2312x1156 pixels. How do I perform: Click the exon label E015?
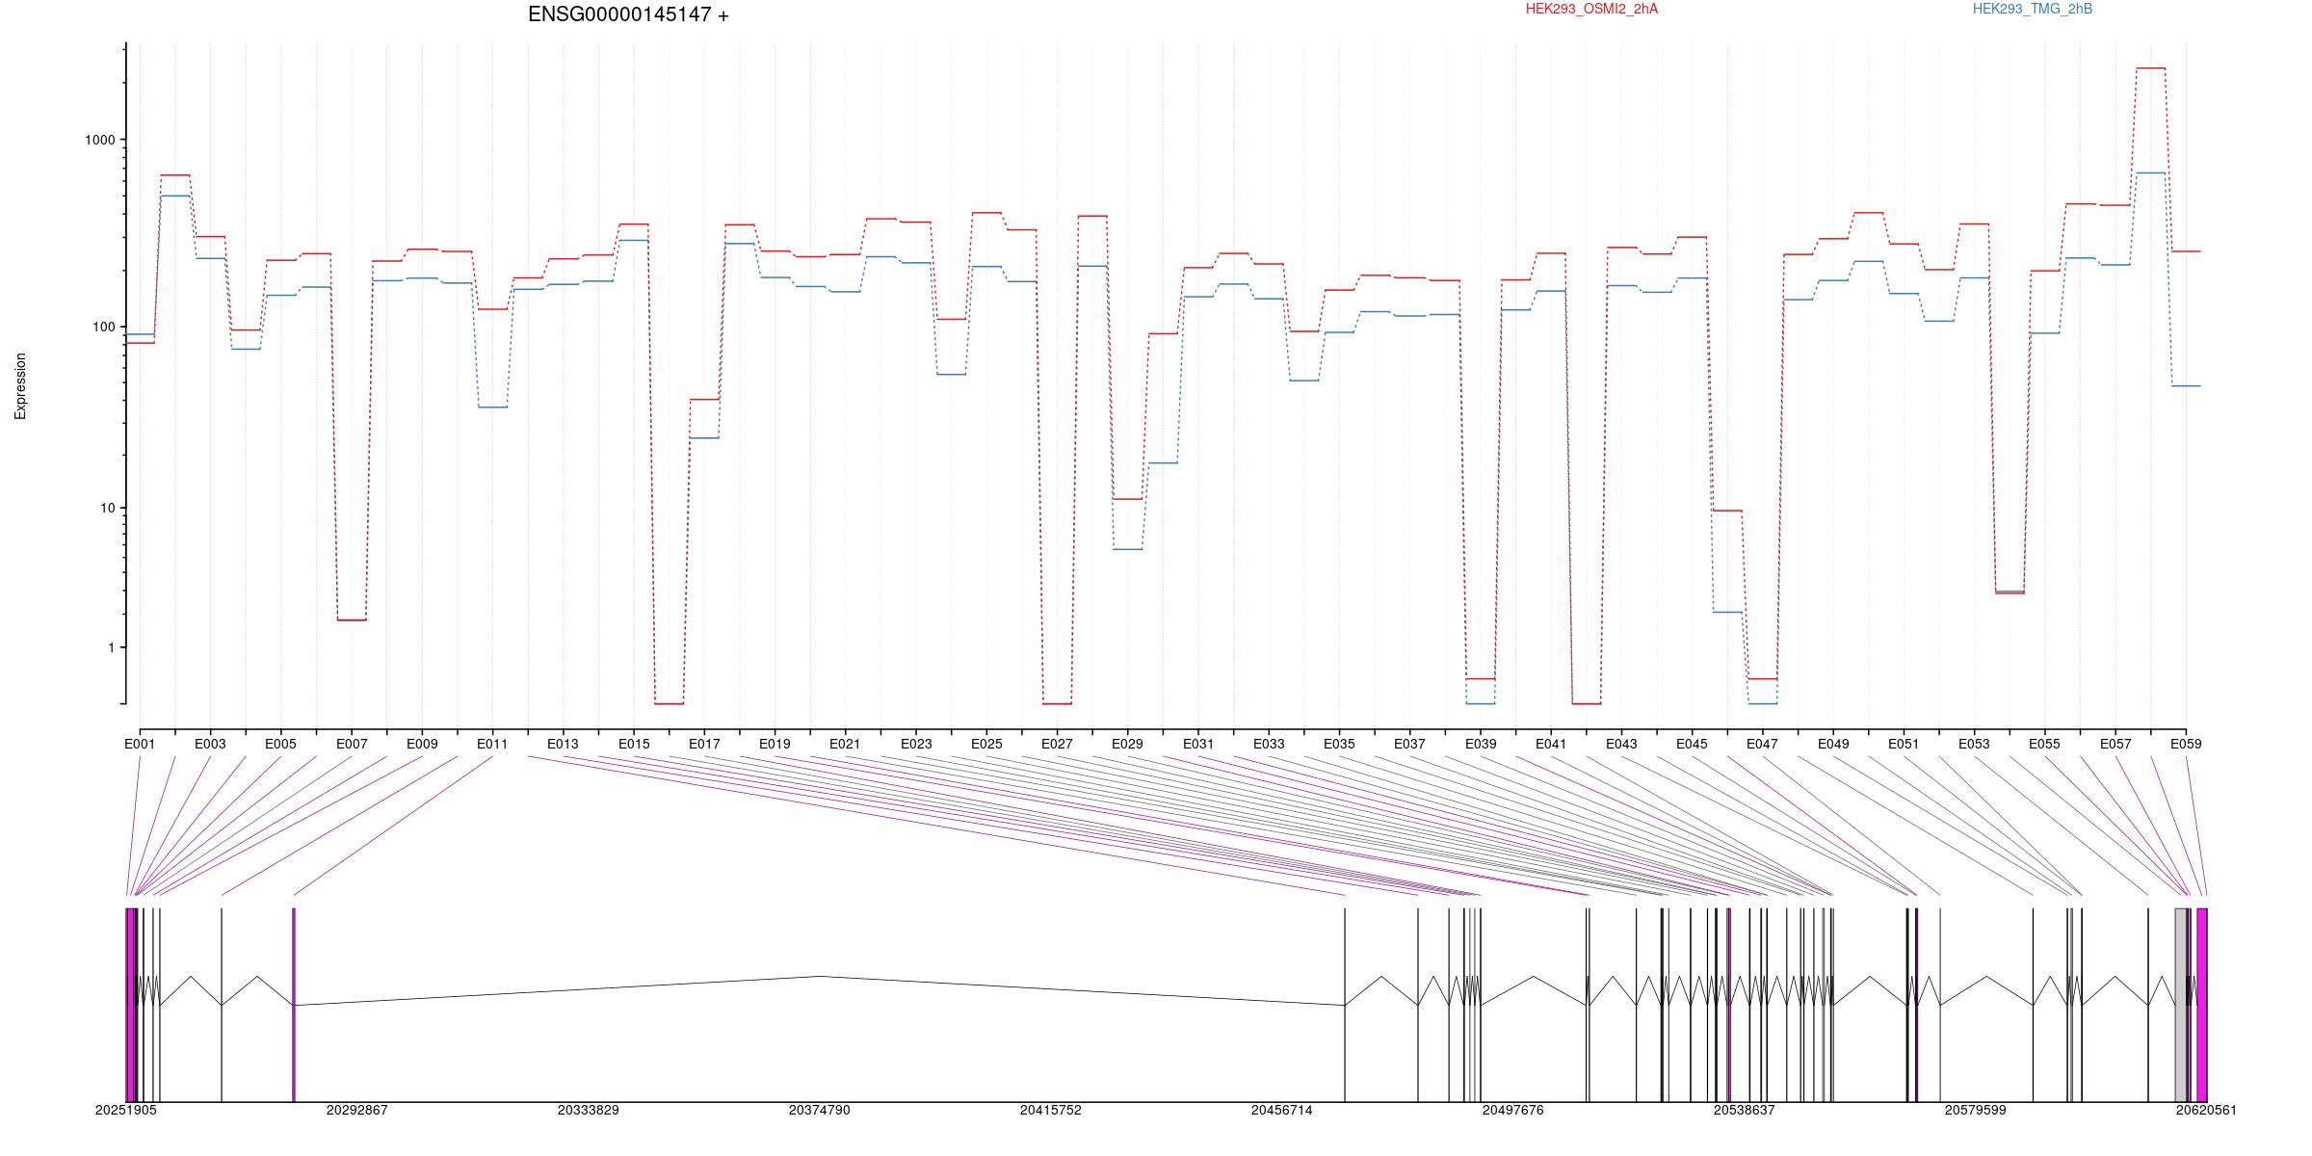pos(634,744)
